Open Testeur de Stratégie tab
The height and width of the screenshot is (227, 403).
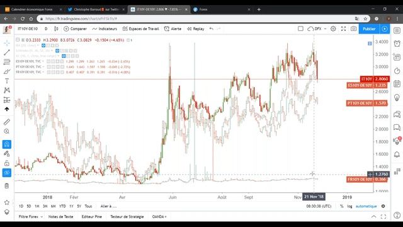[x=127, y=217]
